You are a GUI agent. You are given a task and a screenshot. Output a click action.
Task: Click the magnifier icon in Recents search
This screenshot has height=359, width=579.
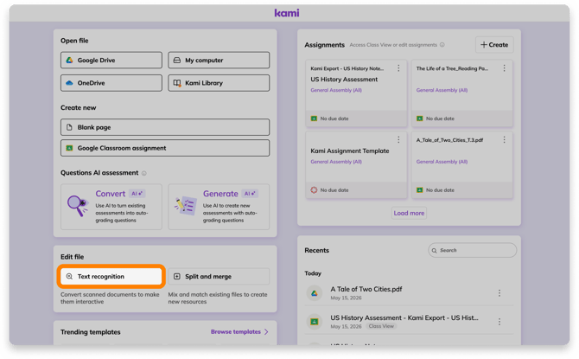(434, 250)
